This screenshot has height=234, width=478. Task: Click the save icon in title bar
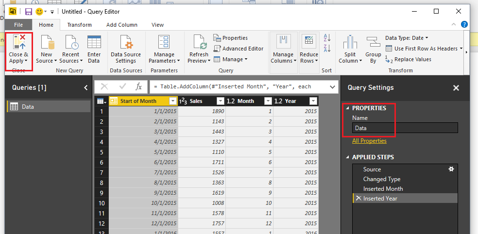[x=29, y=12]
